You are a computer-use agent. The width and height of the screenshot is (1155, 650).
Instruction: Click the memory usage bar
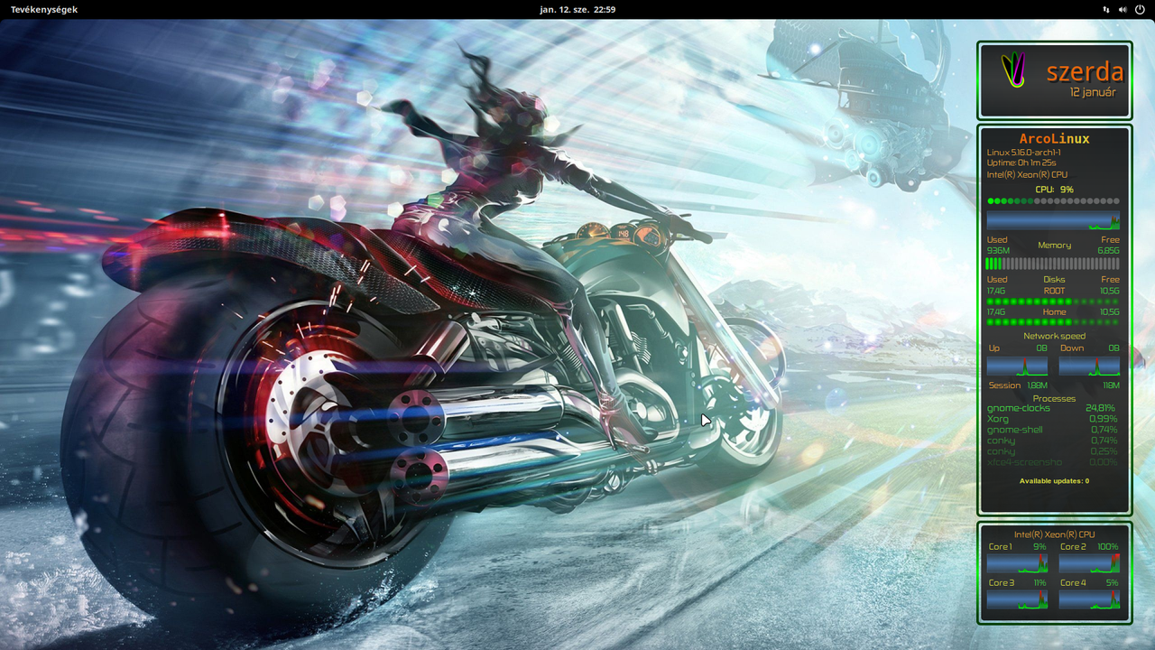[1053, 264]
